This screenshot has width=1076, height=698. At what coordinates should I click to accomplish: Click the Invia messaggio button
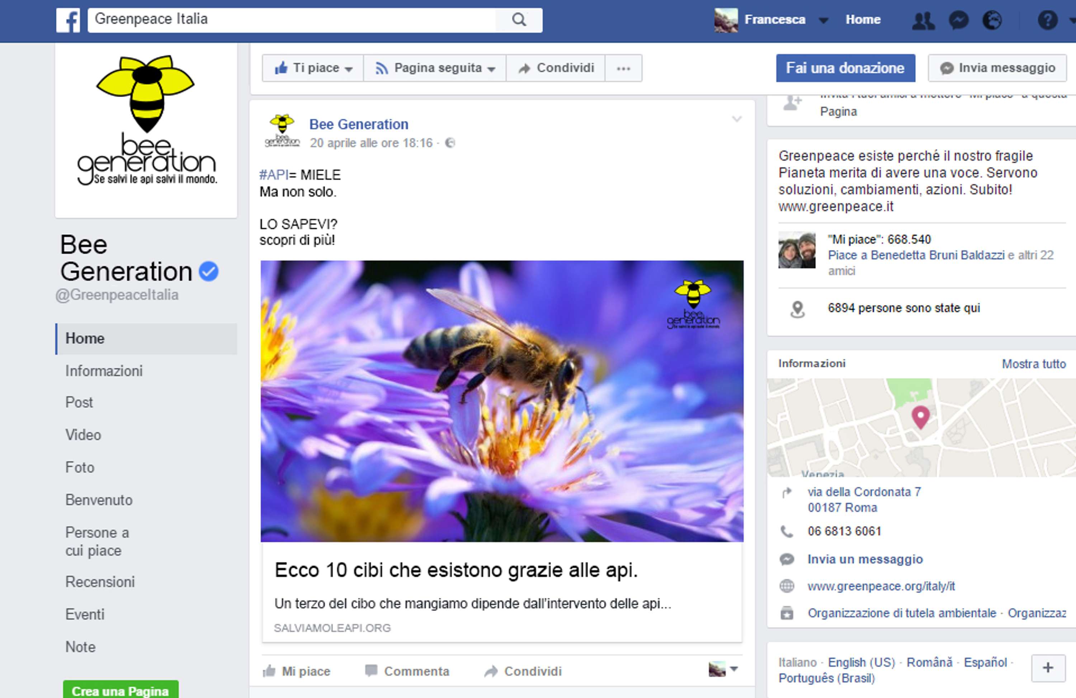click(997, 68)
